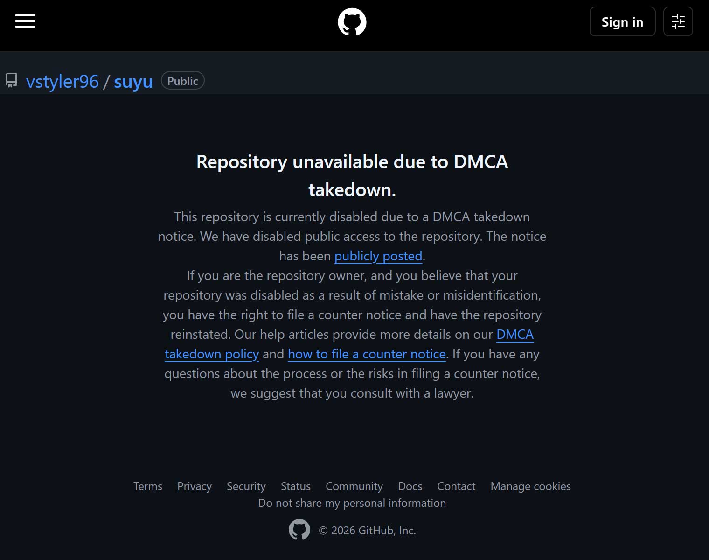The height and width of the screenshot is (560, 709).
Task: Open the Docs footer link
Action: click(410, 486)
